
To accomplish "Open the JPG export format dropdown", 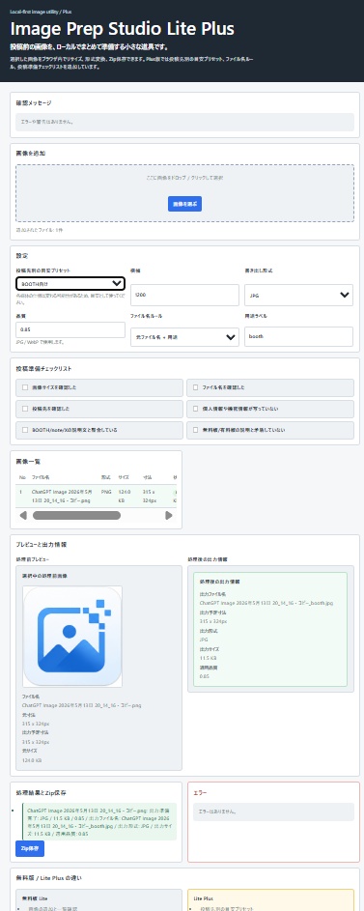I will point(298,296).
